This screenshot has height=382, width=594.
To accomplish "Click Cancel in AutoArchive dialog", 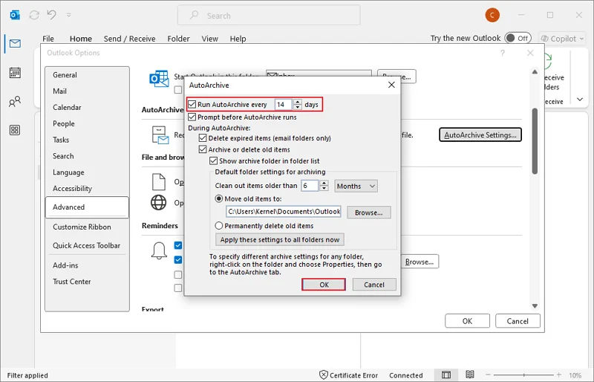I will [374, 285].
